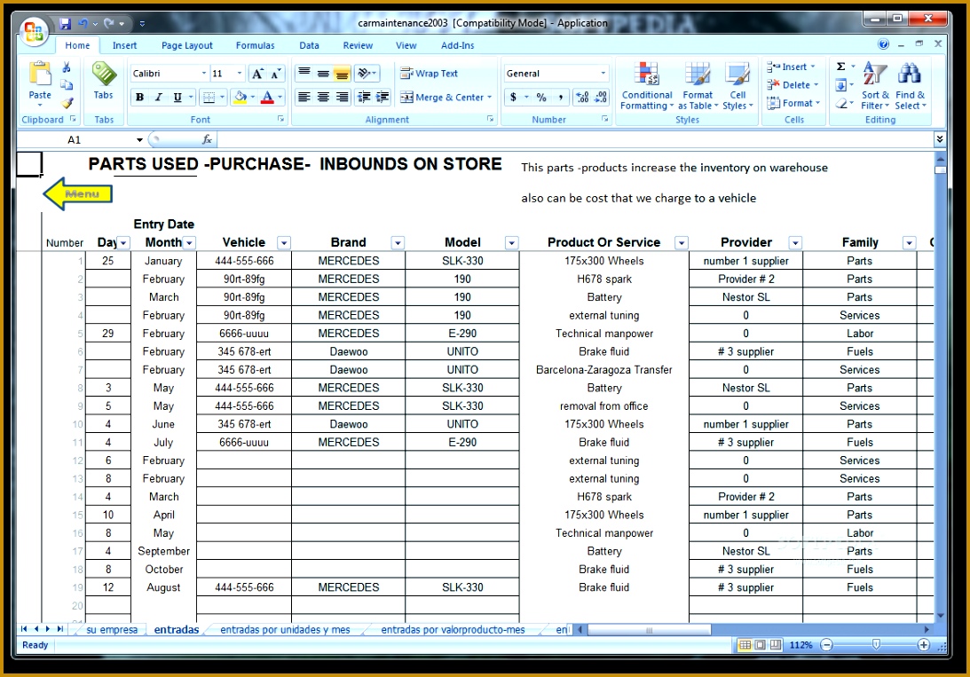The height and width of the screenshot is (677, 970).
Task: Click the Paste icon in Clipboard group
Action: coord(40,75)
